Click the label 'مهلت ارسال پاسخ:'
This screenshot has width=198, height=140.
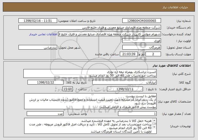pyautogui.click(x=178, y=54)
